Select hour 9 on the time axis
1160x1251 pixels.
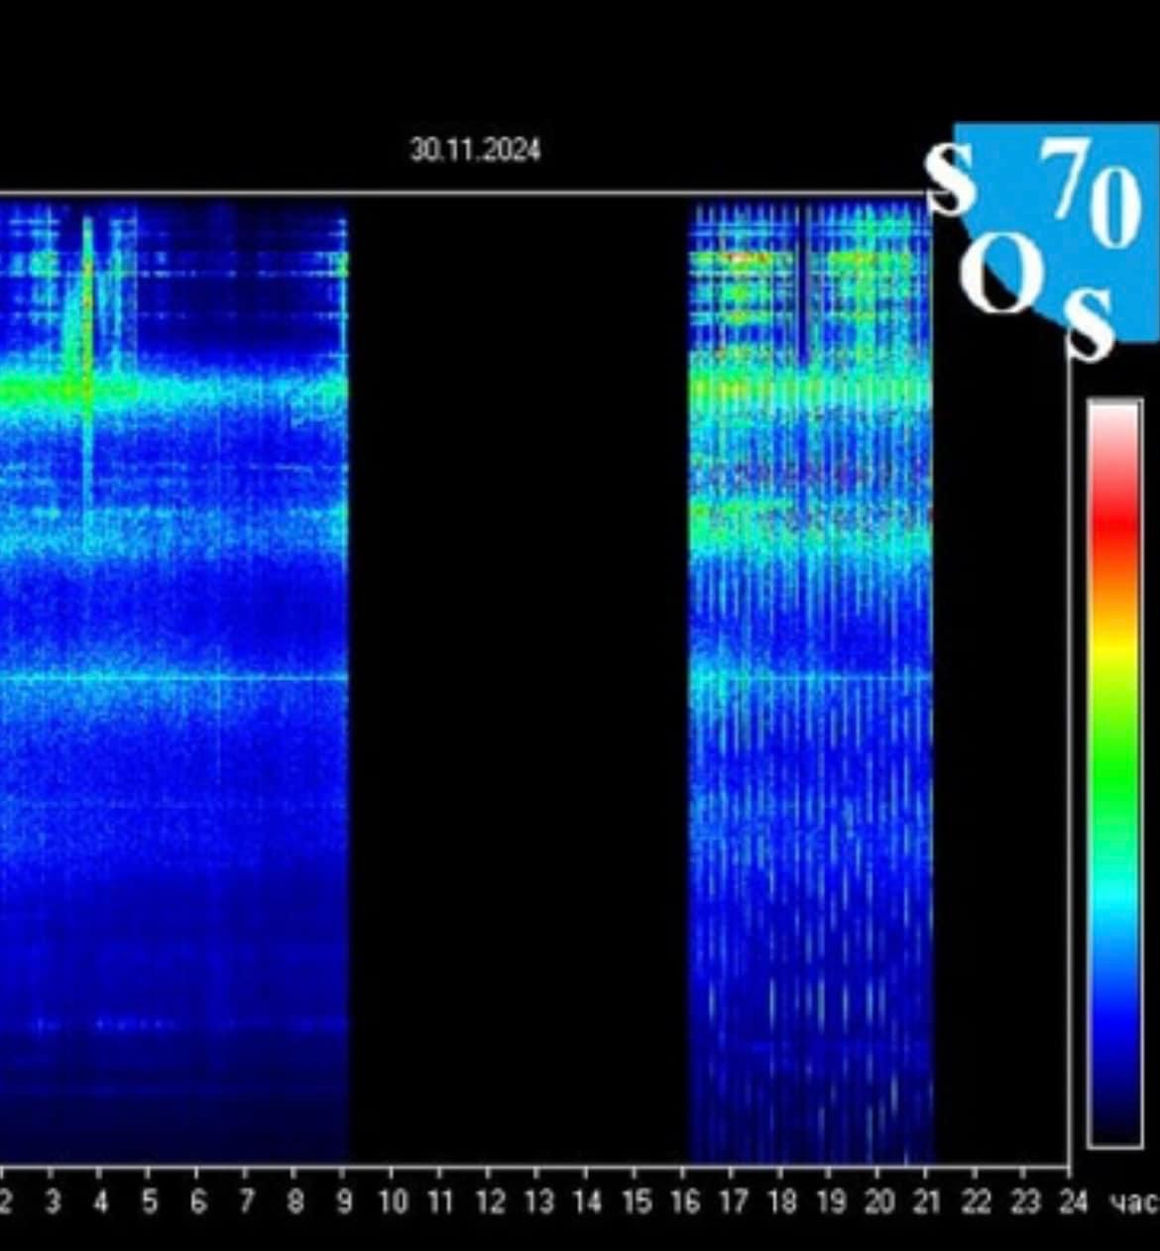(343, 1202)
